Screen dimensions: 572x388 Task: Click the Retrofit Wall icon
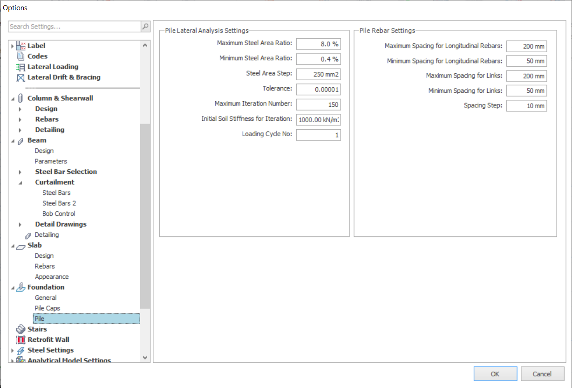(x=20, y=340)
